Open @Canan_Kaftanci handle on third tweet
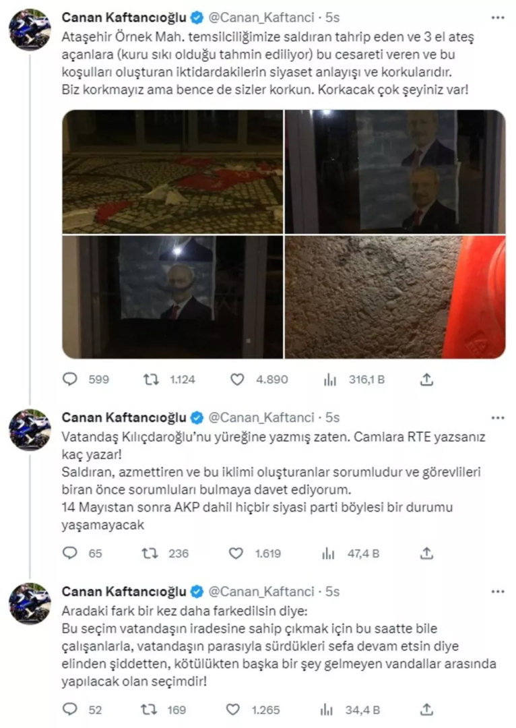This screenshot has width=516, height=728. point(262,592)
